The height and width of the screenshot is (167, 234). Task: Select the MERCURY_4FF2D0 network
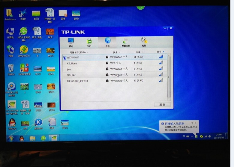point(115,81)
